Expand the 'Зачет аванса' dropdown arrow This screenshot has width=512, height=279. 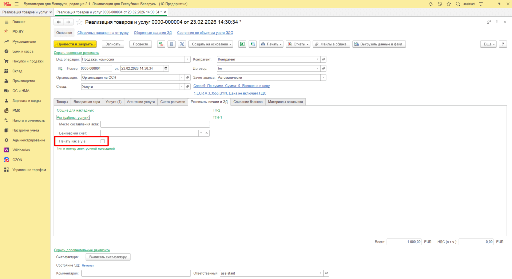(323, 77)
